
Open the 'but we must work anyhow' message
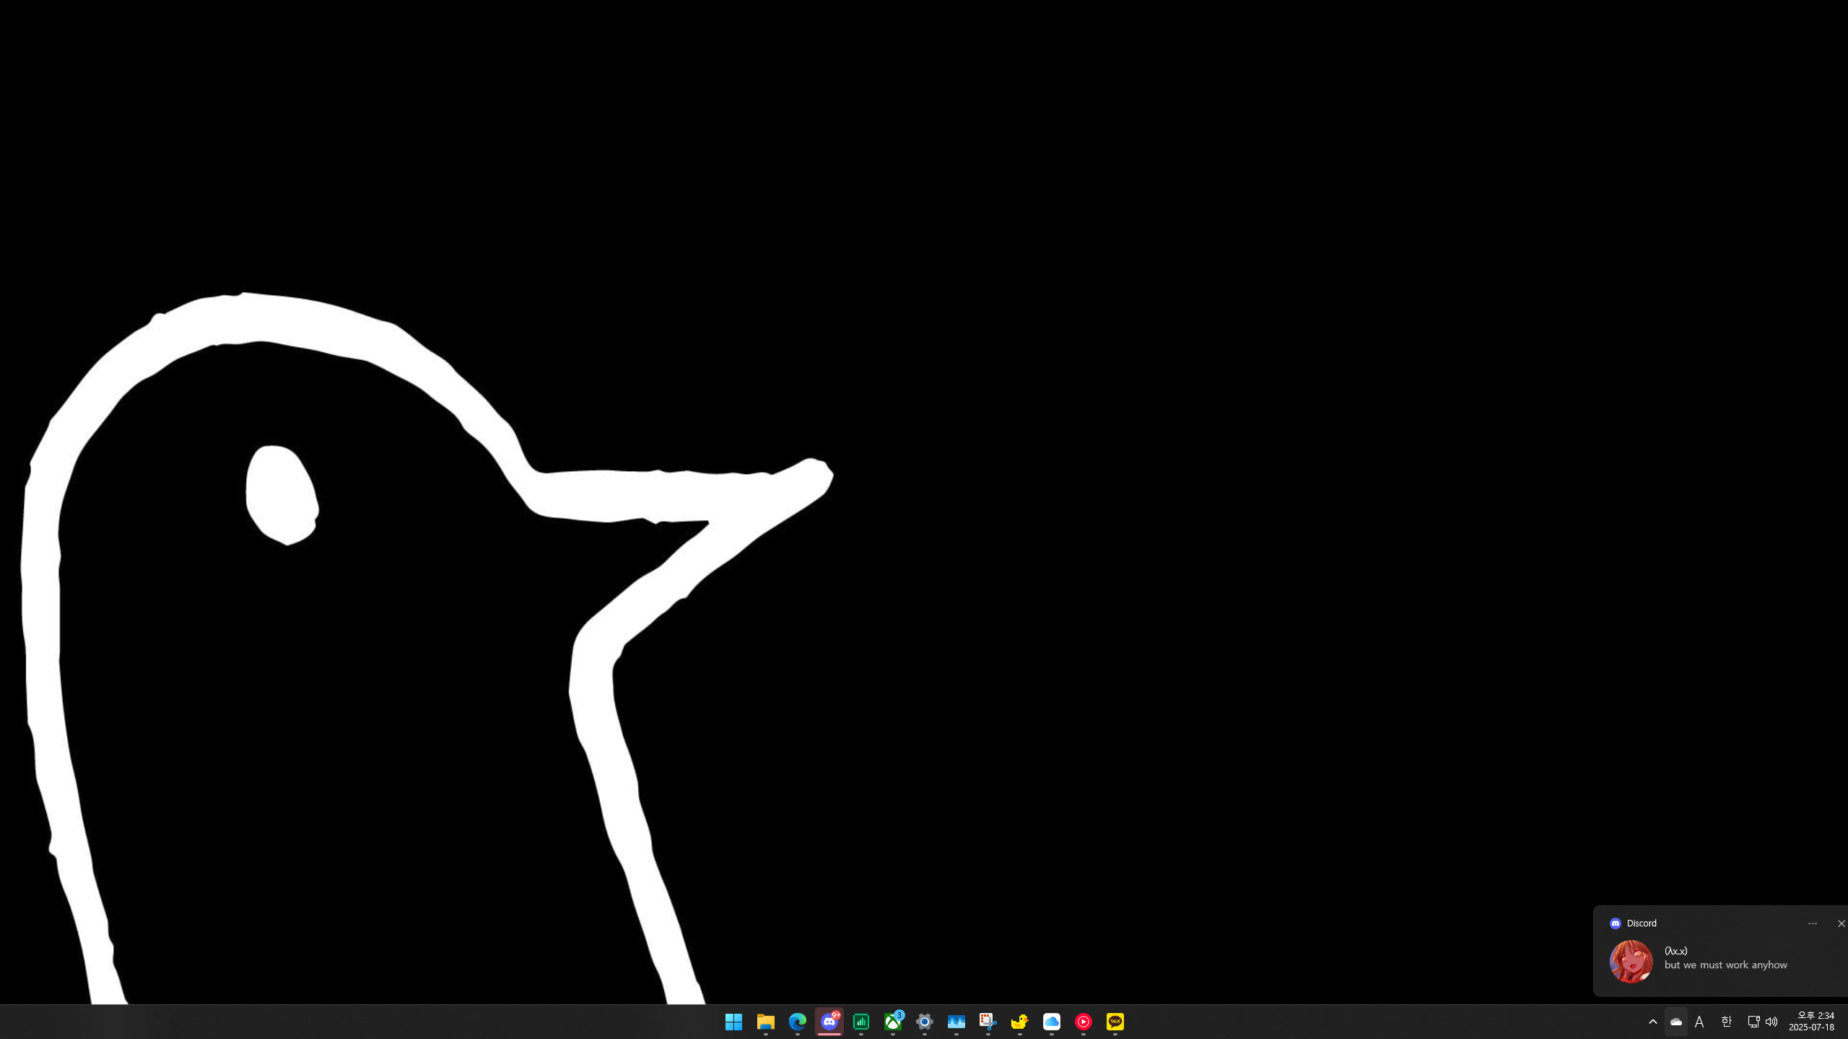[x=1726, y=965]
